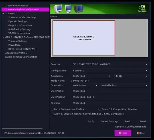
Task: Click the Quit button icon
Action: [138, 133]
